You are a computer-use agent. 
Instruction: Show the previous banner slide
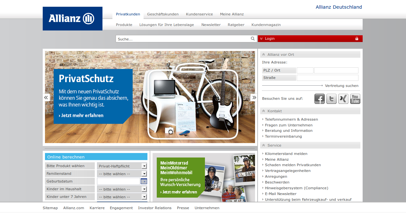(x=46, y=97)
